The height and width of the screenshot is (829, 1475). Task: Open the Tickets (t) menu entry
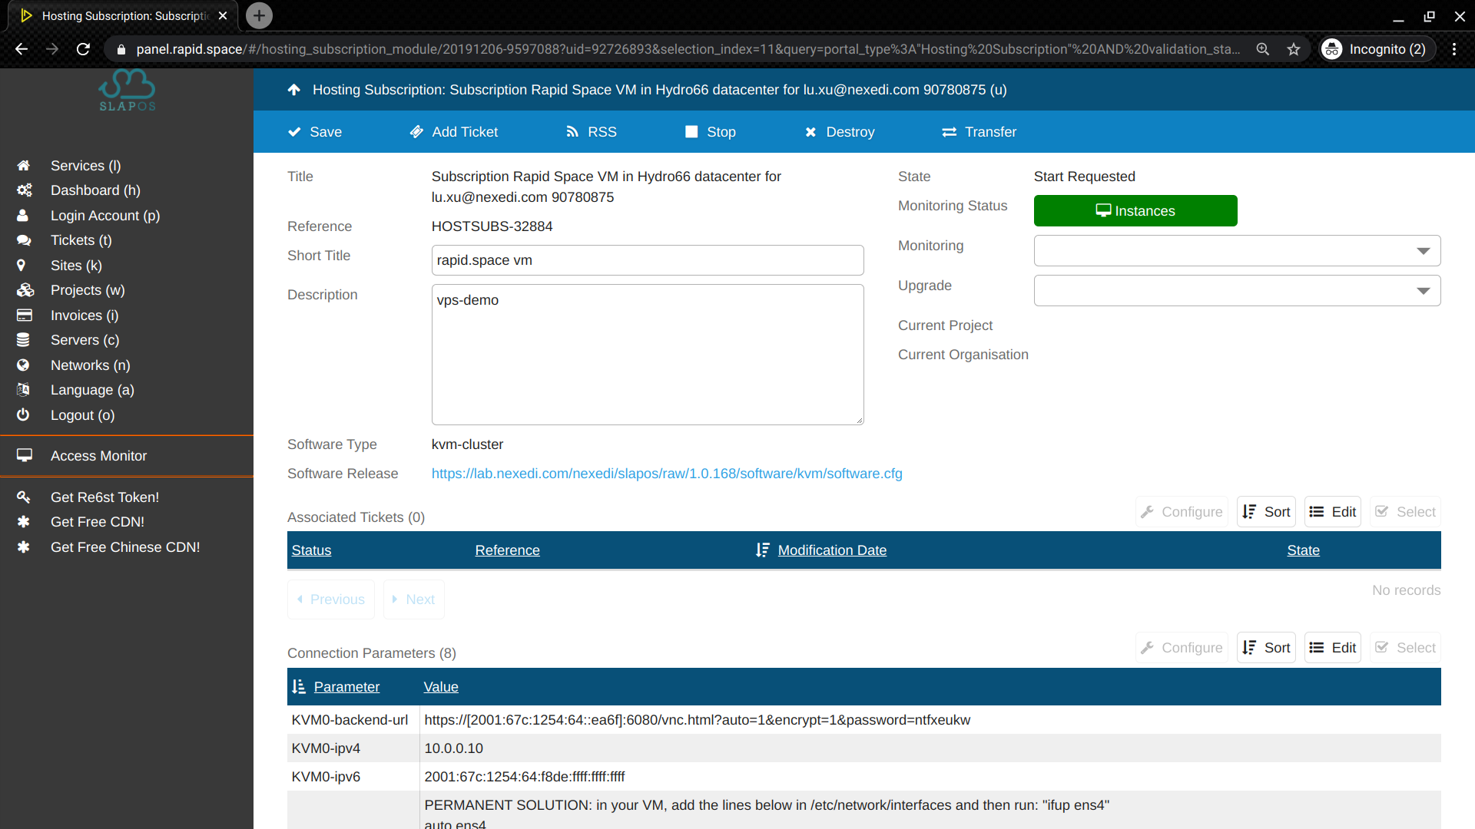[81, 240]
